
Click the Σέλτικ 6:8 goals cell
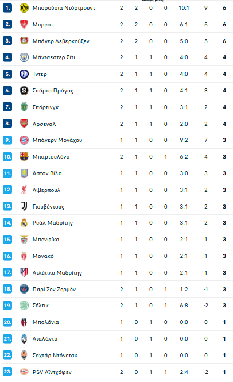pyautogui.click(x=184, y=306)
